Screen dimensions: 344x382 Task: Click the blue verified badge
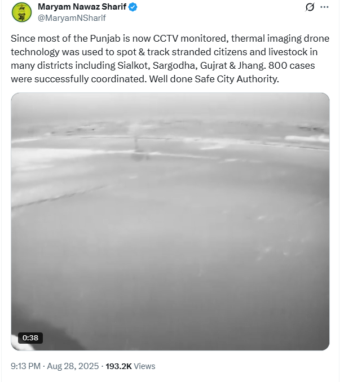(x=133, y=7)
